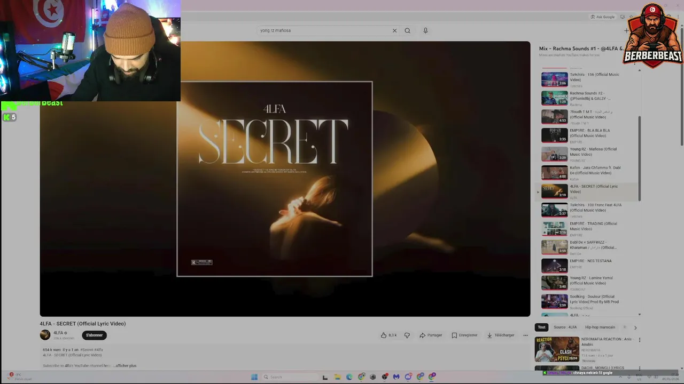Clear the search box with the X icon
The width and height of the screenshot is (684, 384).
(x=394, y=30)
